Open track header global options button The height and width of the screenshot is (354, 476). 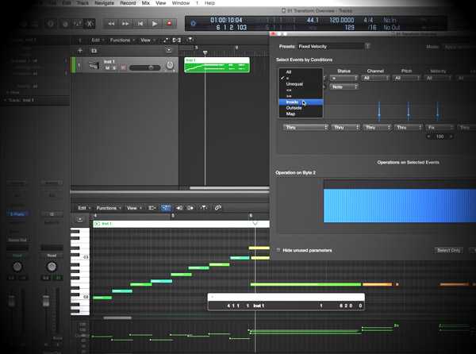click(x=168, y=50)
